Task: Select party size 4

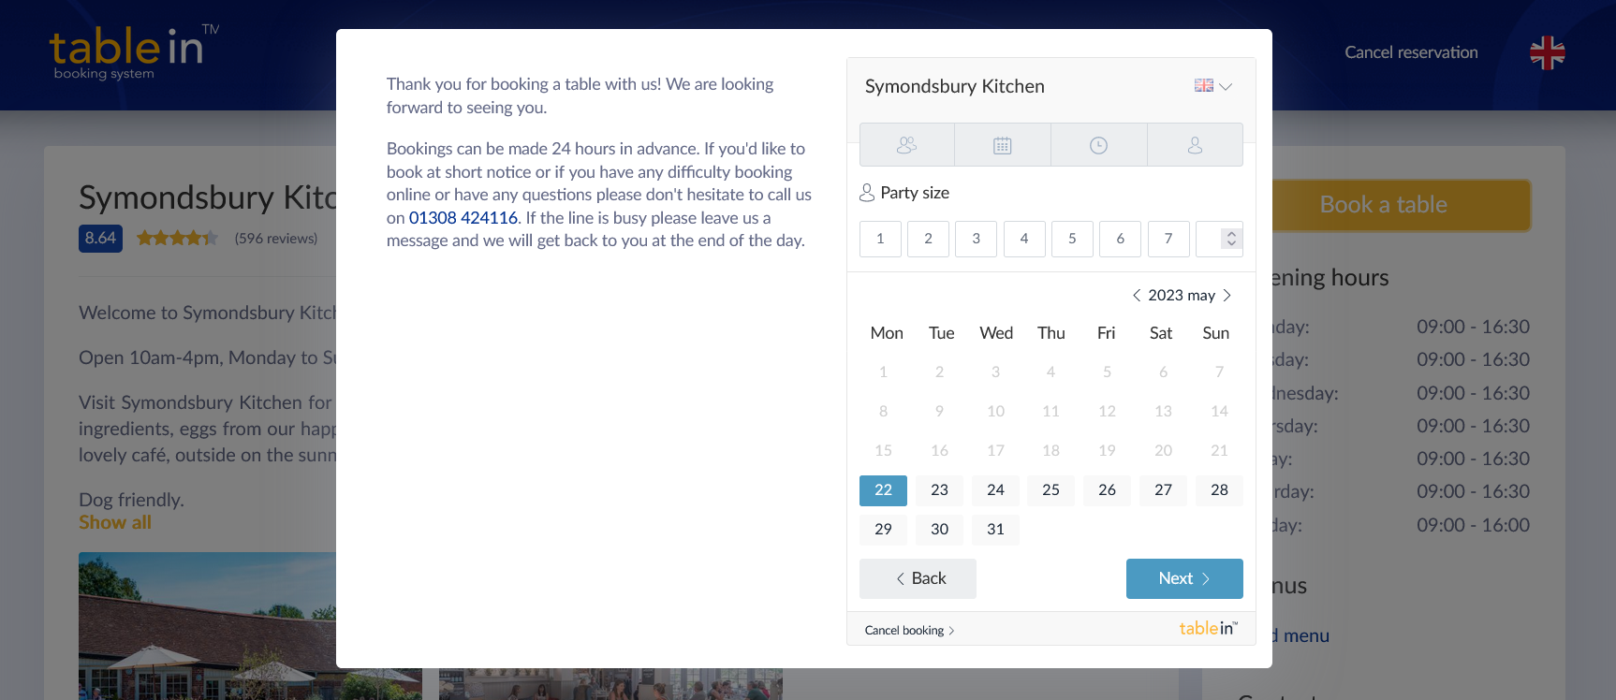Action: (x=1024, y=239)
